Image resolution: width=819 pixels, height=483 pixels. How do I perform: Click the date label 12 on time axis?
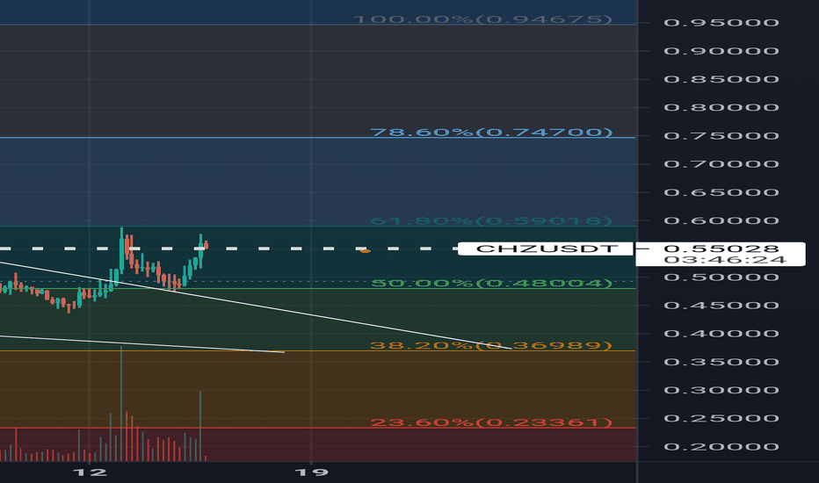(90, 472)
